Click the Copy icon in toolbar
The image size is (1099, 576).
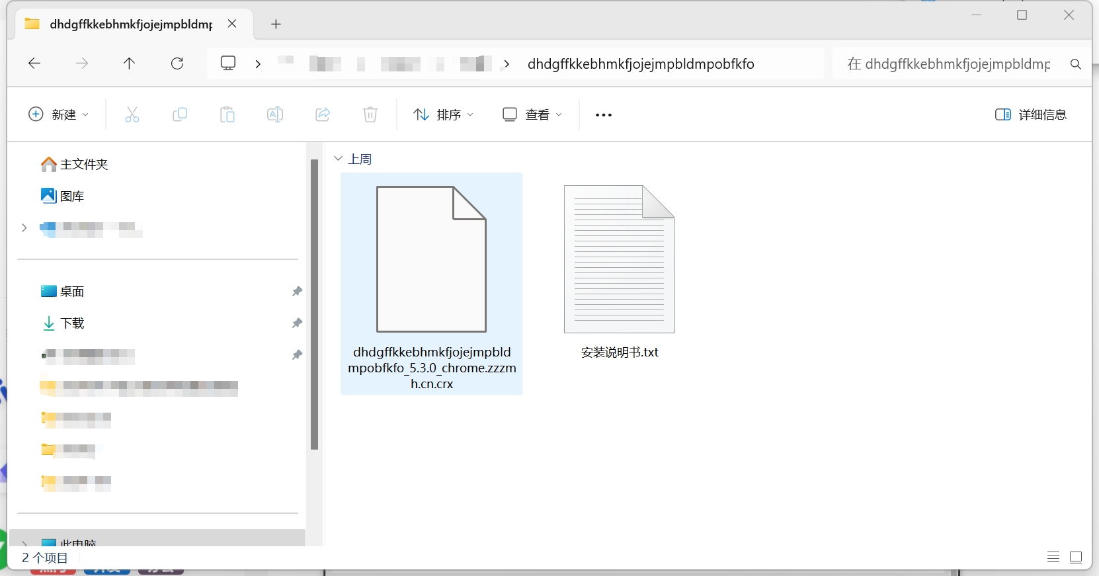click(180, 114)
